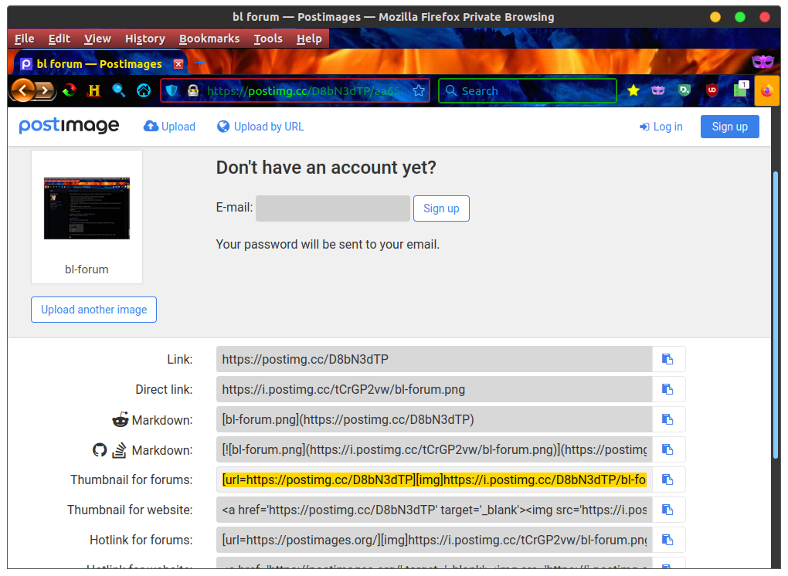Select the bl forum — Postimages tab

pyautogui.click(x=100, y=64)
